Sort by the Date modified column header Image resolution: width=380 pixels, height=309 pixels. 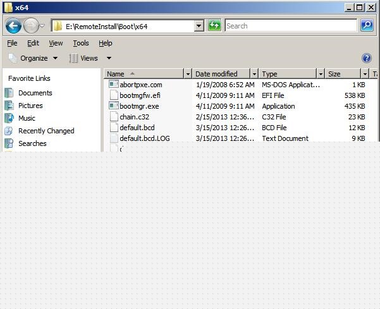pos(221,74)
